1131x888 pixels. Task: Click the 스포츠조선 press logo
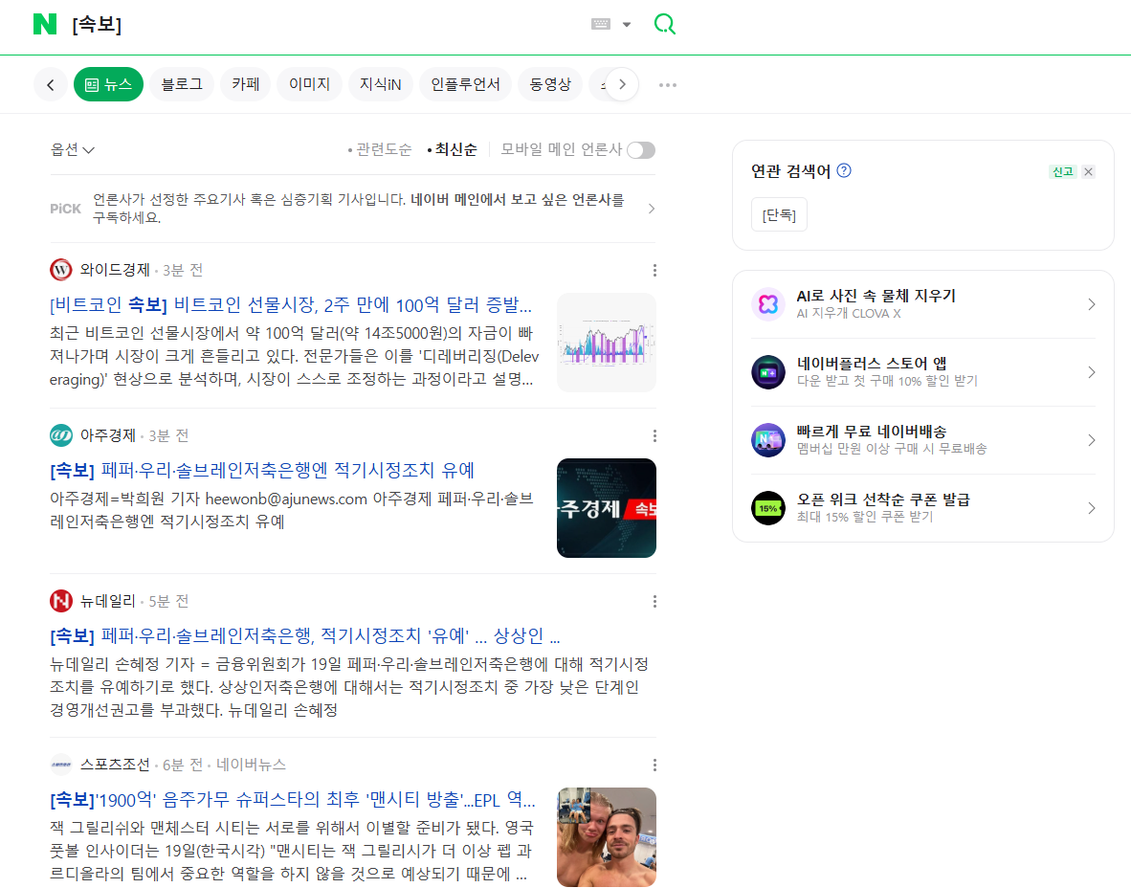(61, 765)
